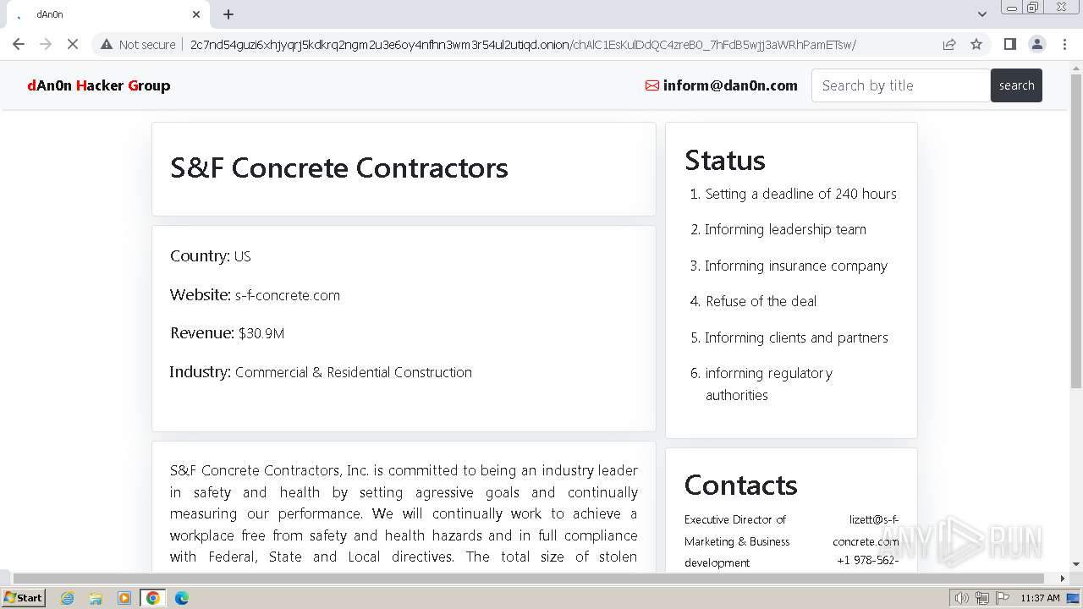Select the dAn0n browser tab
This screenshot has width=1083, height=609.
coord(106,14)
